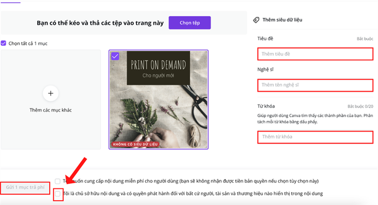
Task: Toggle the Chọn tất cả 1 mục checkbox
Action: tap(3, 43)
